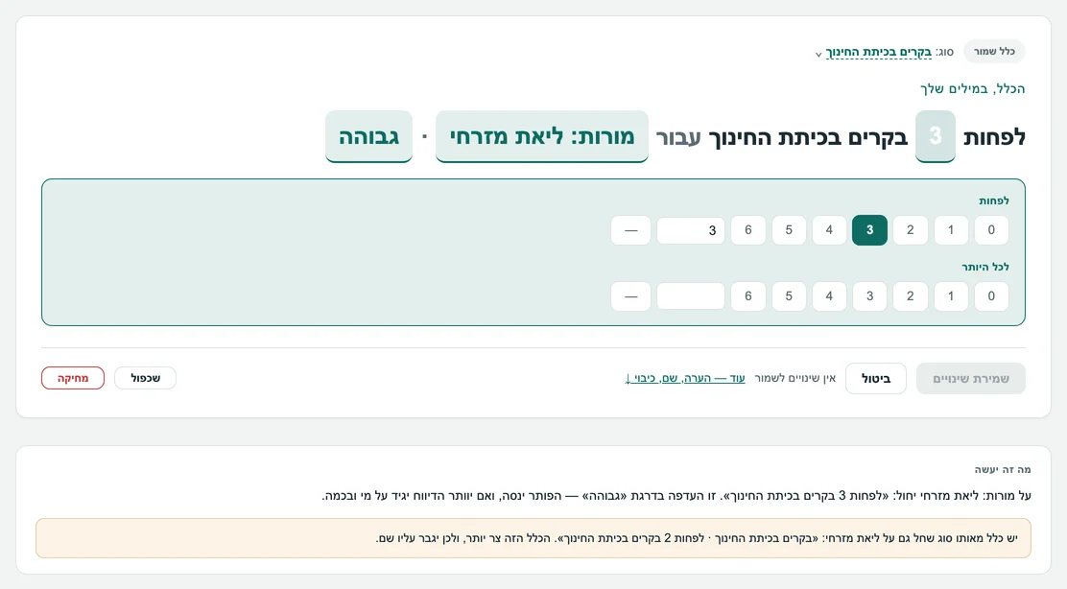This screenshot has height=589, width=1067.
Task: Select 0 in the לפחות row
Action: pyautogui.click(x=991, y=230)
